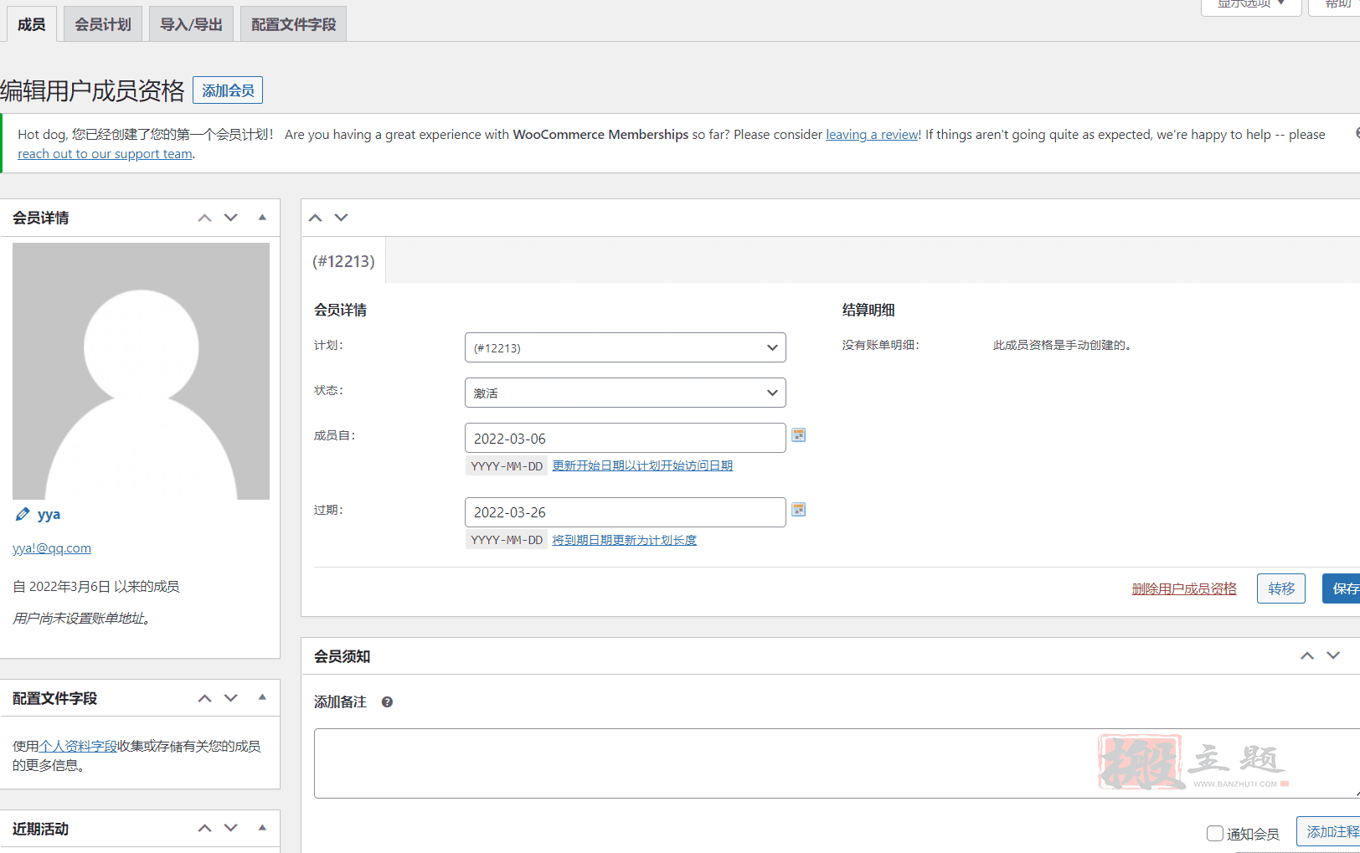
Task: Click the 添加会员 button
Action: coord(228,90)
